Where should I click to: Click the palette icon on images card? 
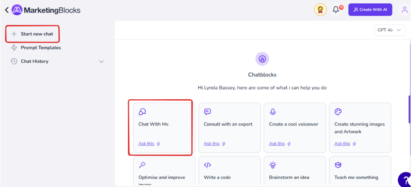(338, 112)
